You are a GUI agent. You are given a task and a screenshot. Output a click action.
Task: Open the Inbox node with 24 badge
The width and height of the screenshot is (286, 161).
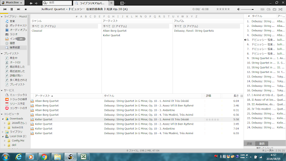pyautogui.click(x=15, y=39)
